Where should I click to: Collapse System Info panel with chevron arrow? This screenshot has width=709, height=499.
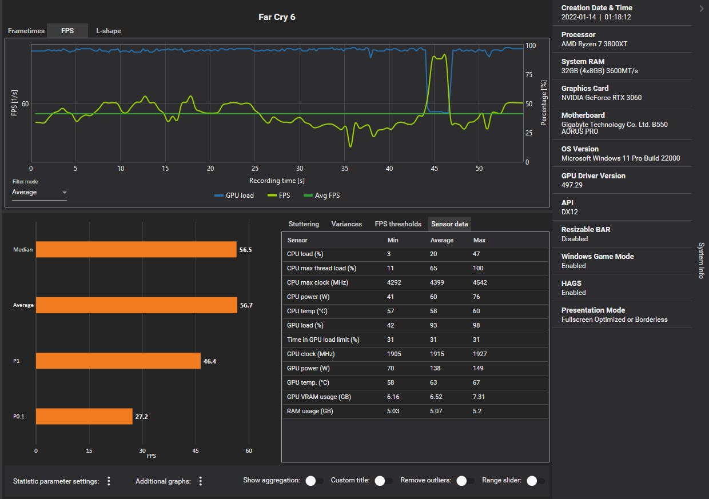[x=702, y=9]
